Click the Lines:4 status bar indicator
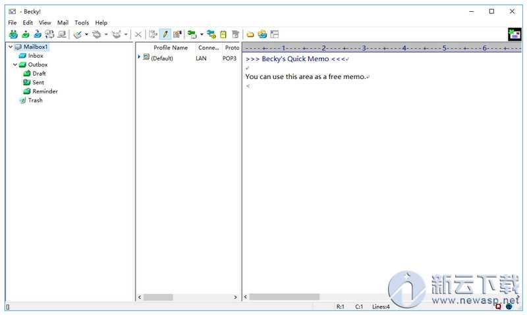This screenshot has height=315, width=527. click(x=381, y=306)
